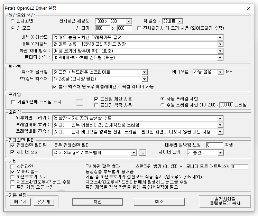The width and height of the screenshot is (258, 216).
Task: Select 자동 프레임 제한 radio button
Action: click(163, 98)
